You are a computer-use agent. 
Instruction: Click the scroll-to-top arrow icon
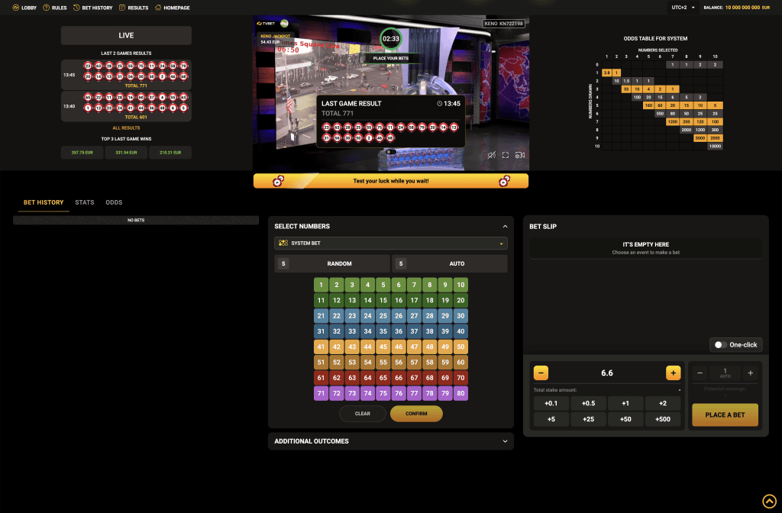[769, 501]
